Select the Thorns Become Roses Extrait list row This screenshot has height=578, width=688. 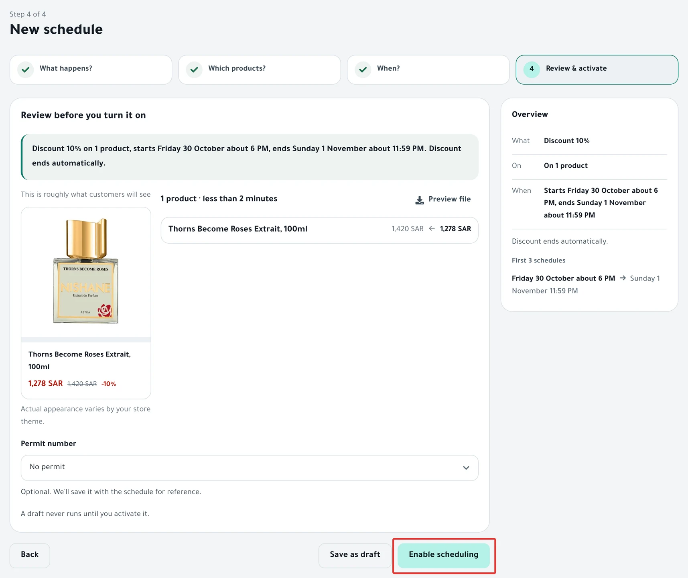(320, 230)
